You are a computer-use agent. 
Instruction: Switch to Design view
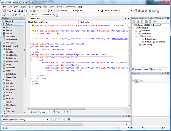33,112
